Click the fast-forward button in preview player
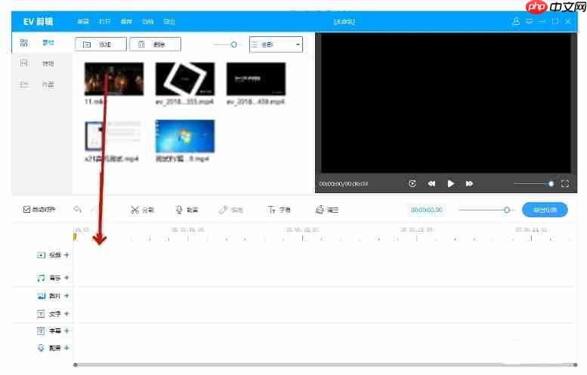This screenshot has height=375, width=587. pyautogui.click(x=469, y=183)
